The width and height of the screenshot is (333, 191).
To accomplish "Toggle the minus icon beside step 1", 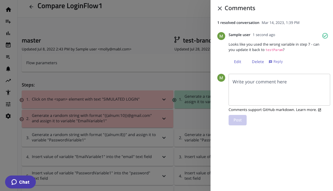I will click(22, 100).
